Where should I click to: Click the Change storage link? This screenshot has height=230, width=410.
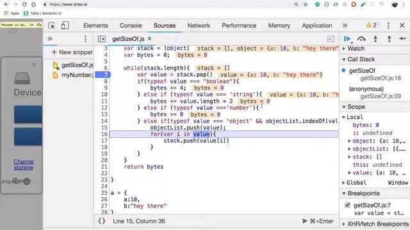click(x=23, y=165)
